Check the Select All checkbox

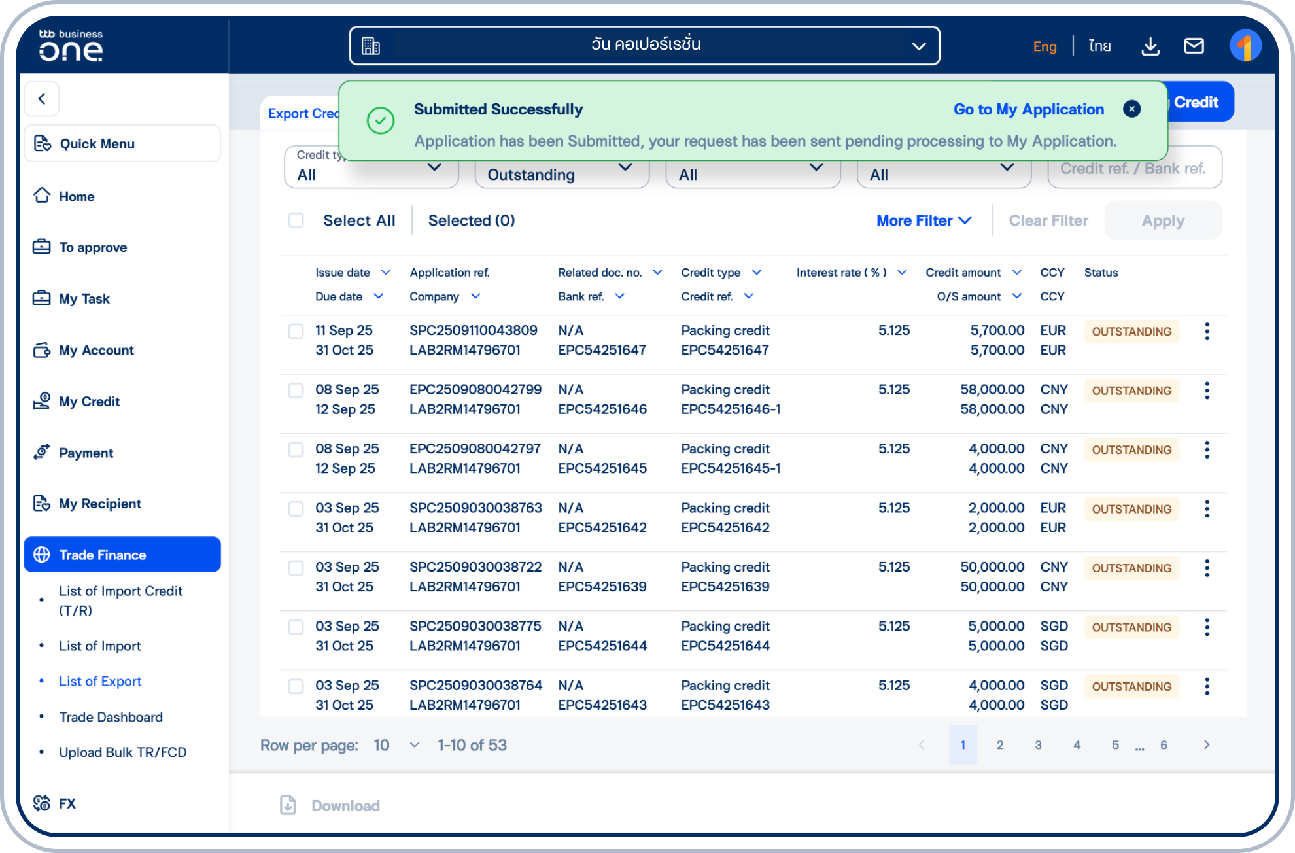[x=296, y=220]
